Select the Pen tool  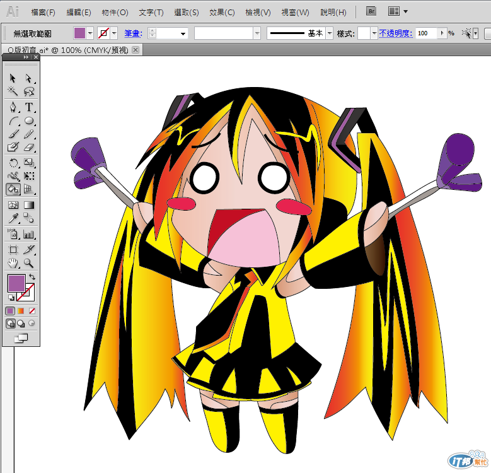13,107
